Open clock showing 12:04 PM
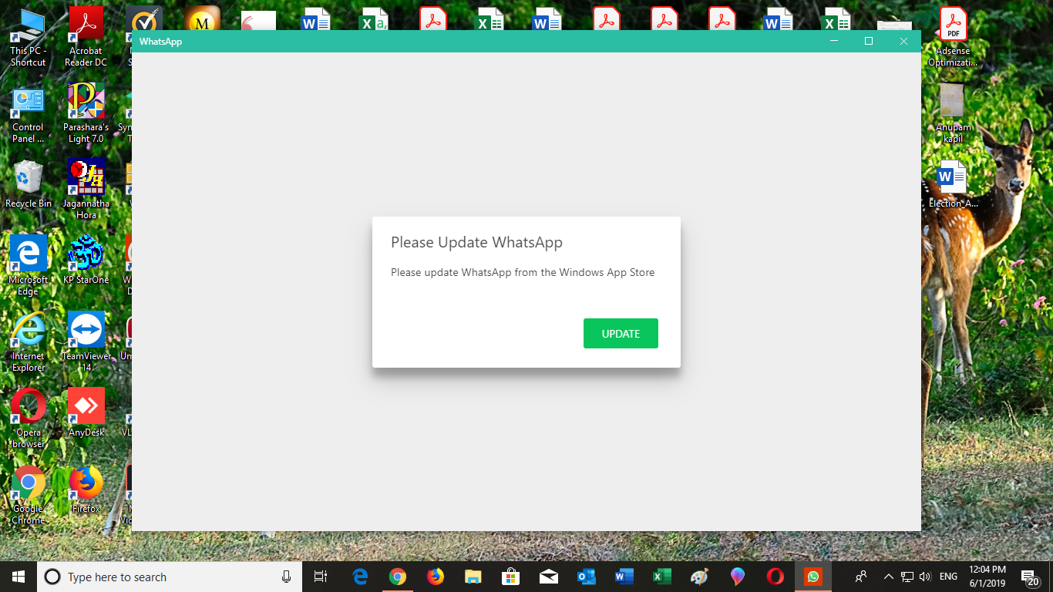The image size is (1053, 592). (987, 577)
